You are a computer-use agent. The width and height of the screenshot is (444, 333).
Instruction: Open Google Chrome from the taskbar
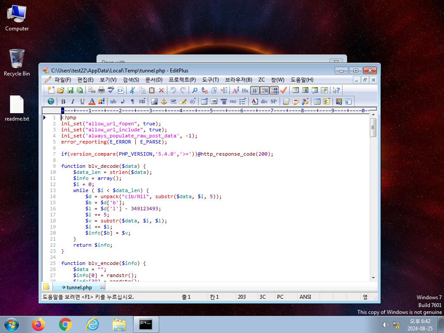click(x=65, y=324)
